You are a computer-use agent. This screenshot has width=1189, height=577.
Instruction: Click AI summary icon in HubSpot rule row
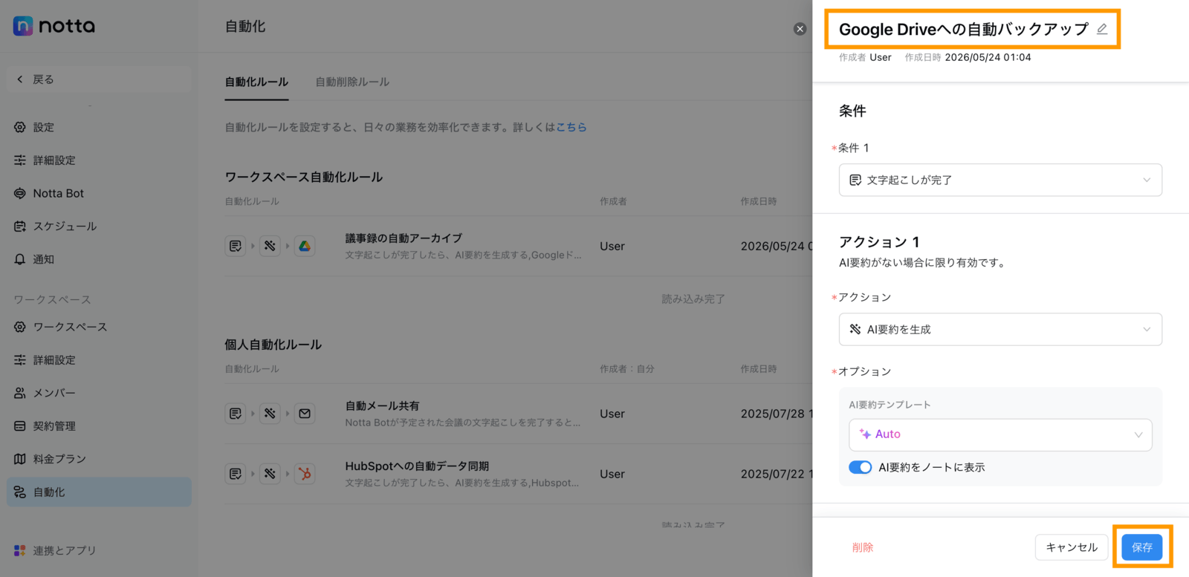[x=270, y=474]
